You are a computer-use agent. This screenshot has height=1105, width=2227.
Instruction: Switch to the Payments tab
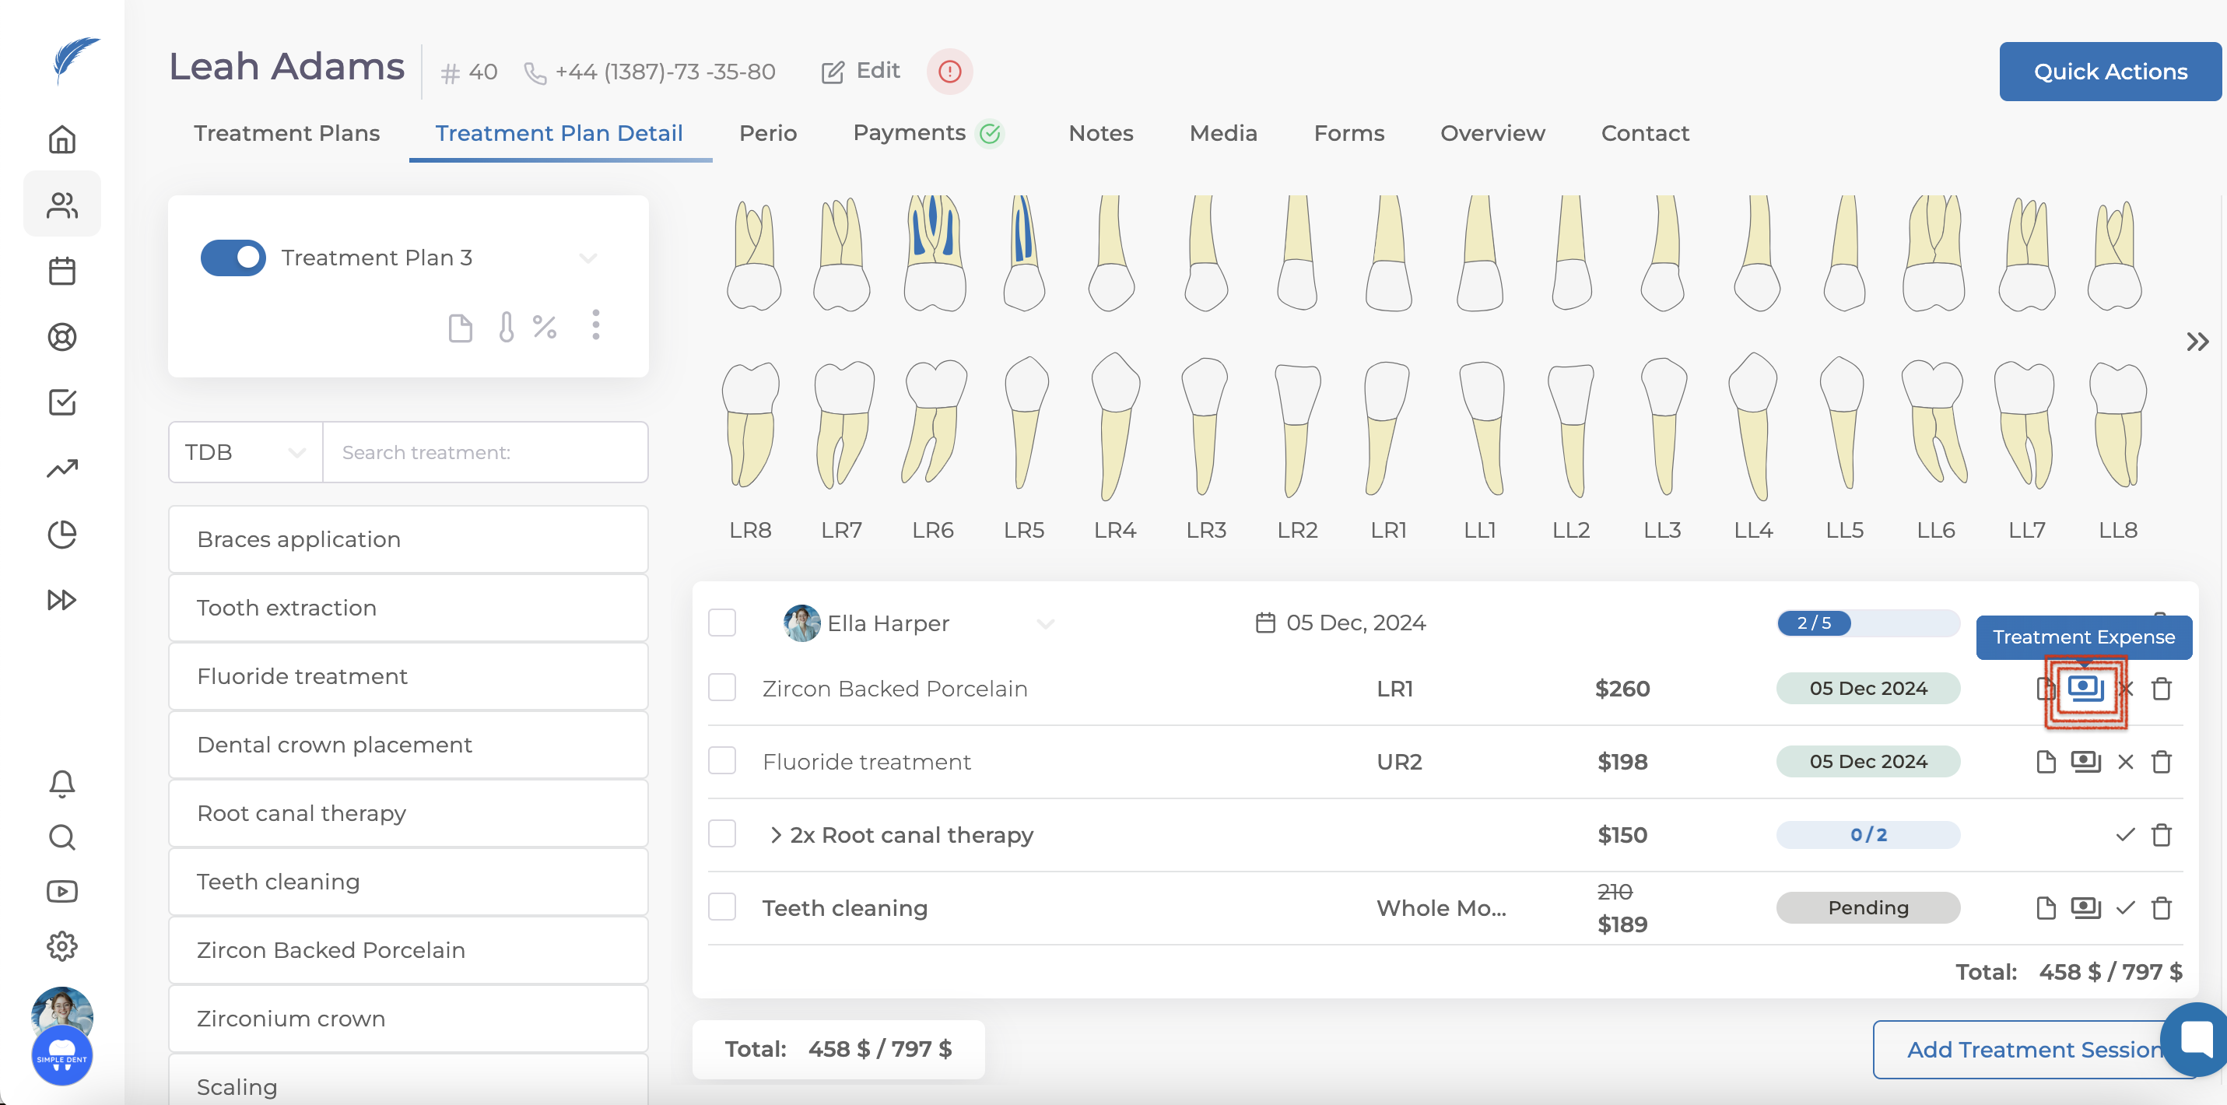910,133
